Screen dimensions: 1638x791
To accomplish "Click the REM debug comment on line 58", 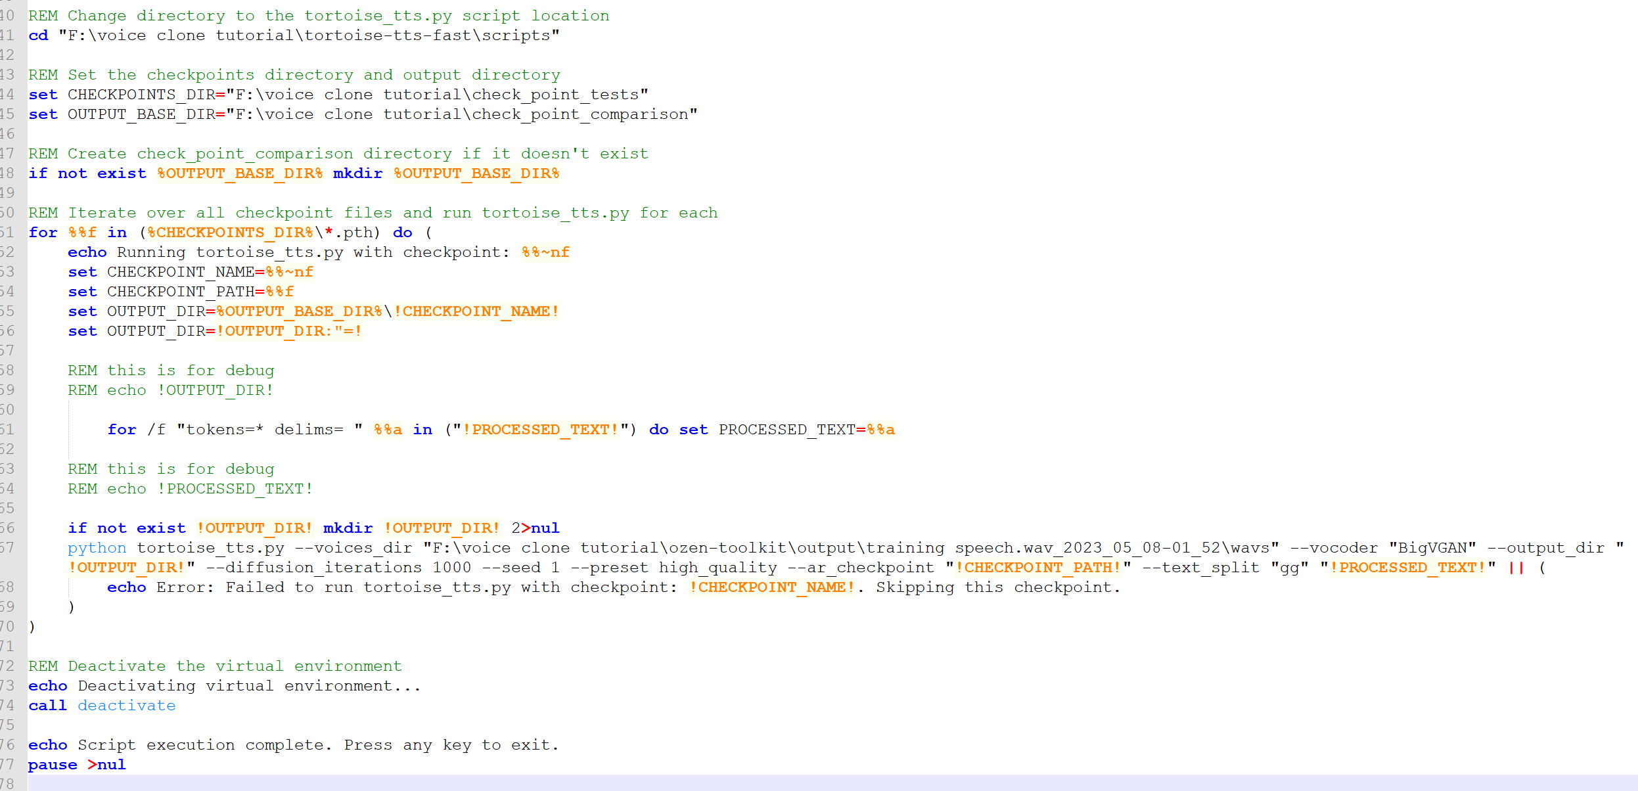I will click(x=171, y=370).
